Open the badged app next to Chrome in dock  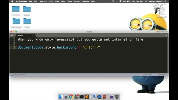pos(76,97)
